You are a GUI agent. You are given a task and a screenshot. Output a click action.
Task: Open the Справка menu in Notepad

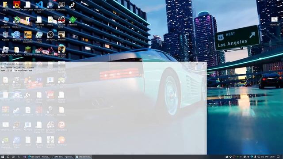point(31,68)
